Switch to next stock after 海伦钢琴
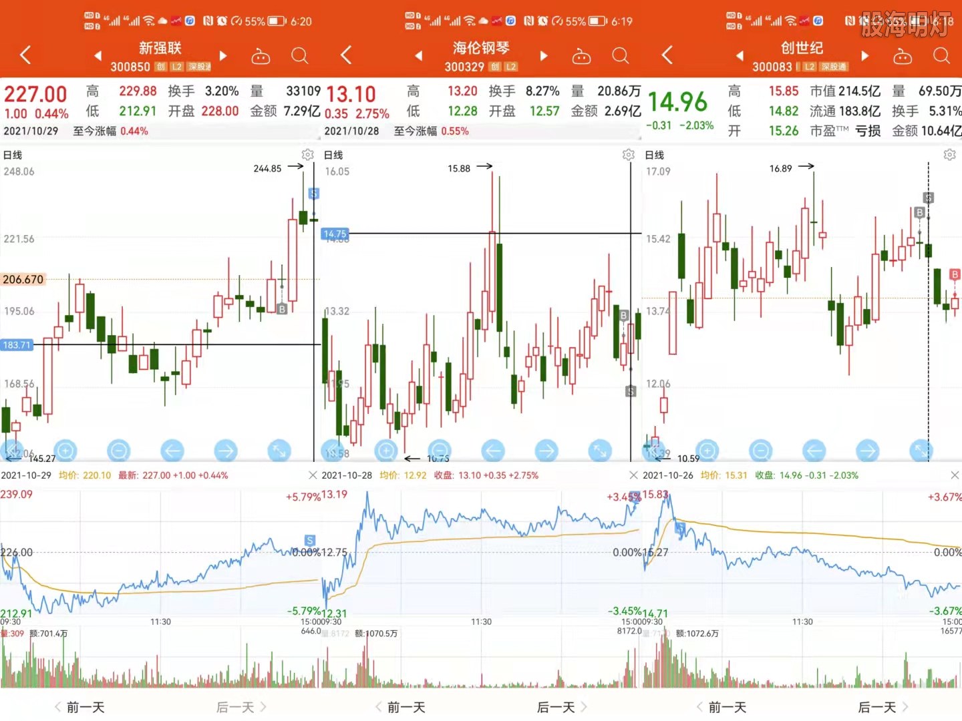 544,56
